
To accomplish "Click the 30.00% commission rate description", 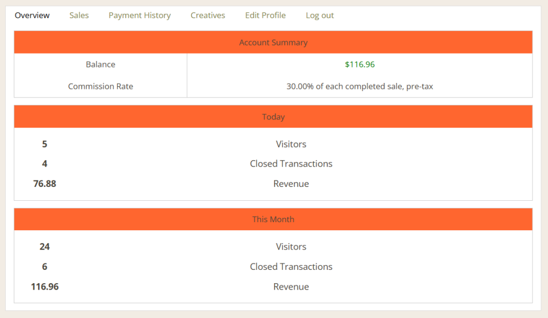I will coord(360,86).
